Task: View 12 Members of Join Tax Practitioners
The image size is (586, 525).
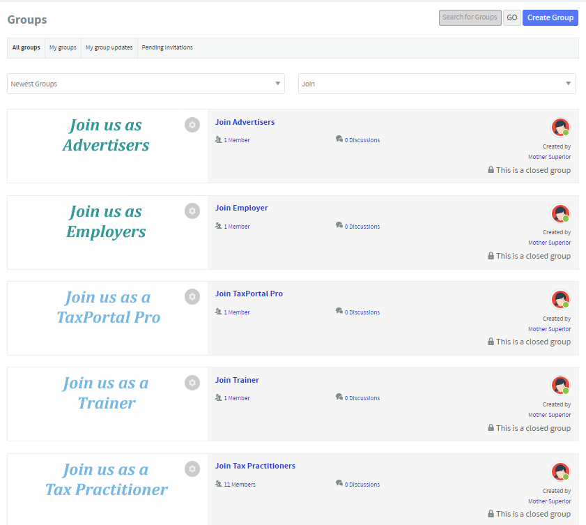Action: coord(239,485)
